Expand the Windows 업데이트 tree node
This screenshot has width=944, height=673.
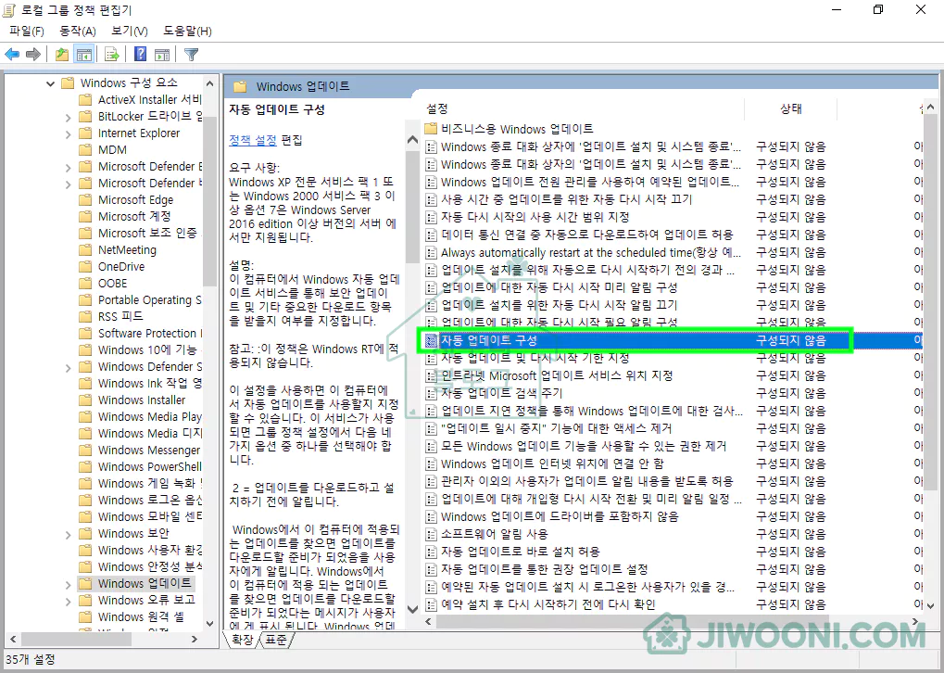click(68, 584)
